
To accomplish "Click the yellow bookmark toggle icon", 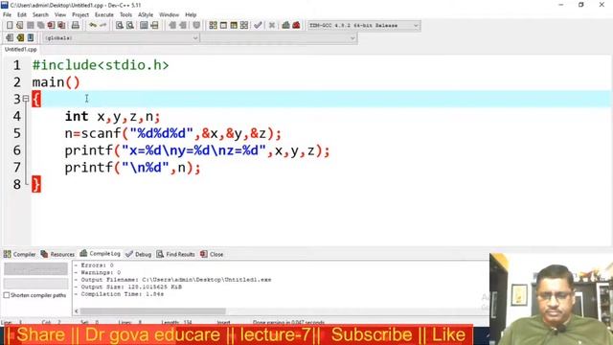I will pyautogui.click(x=20, y=37).
